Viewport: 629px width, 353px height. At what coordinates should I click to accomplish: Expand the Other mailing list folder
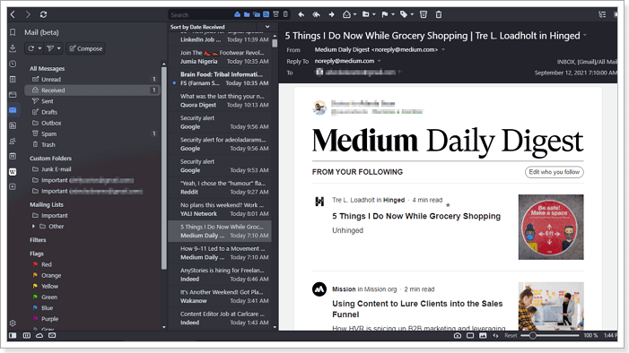click(33, 227)
